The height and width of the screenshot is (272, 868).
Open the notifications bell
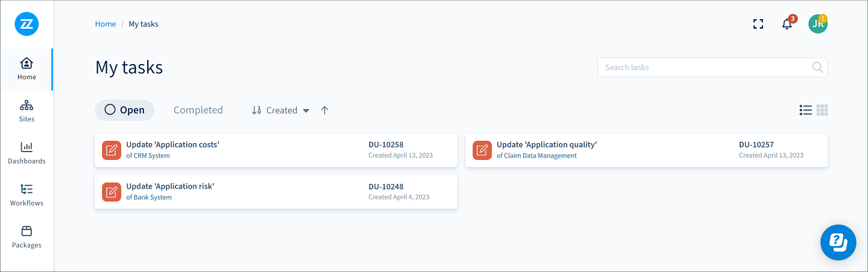[x=787, y=24]
